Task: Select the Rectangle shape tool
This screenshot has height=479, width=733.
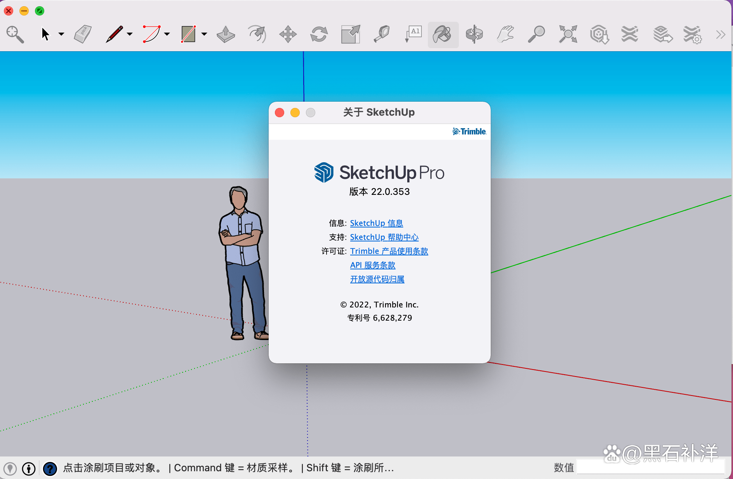Action: tap(188, 34)
